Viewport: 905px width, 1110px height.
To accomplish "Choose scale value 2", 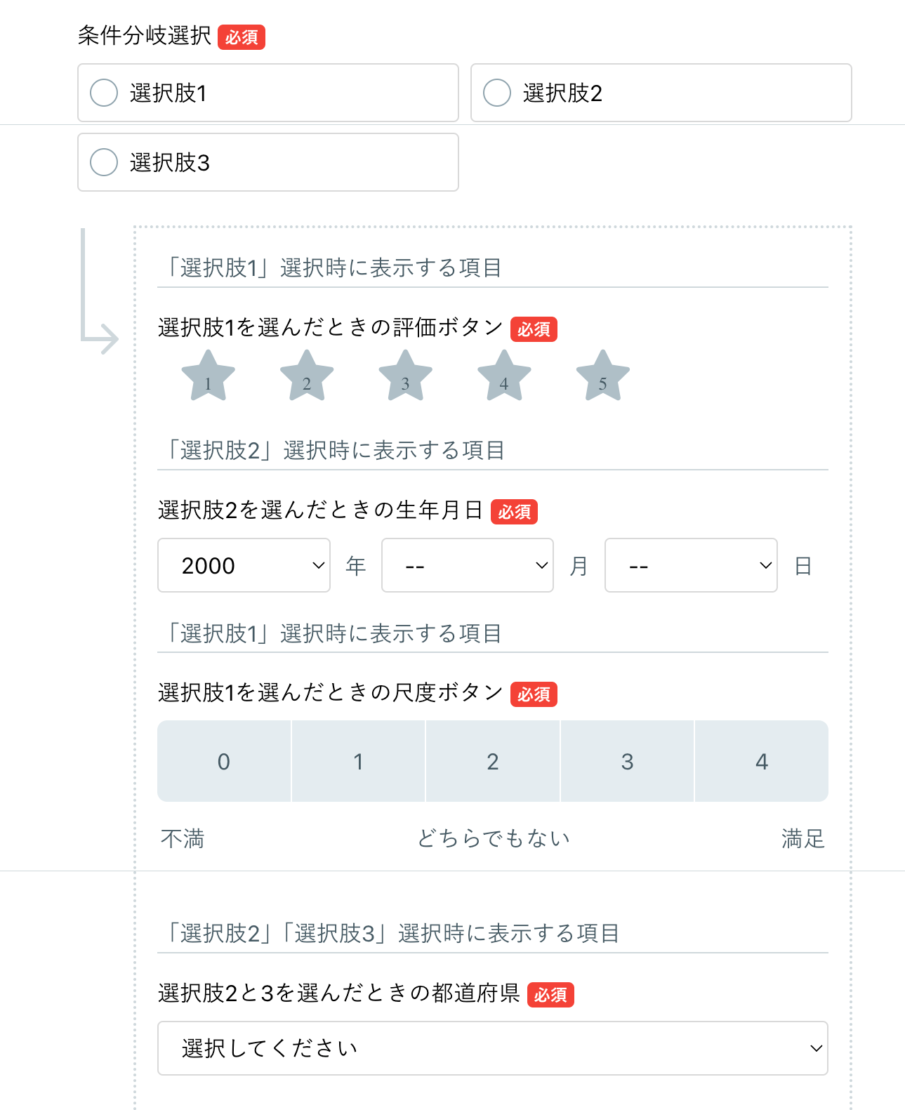I will [493, 761].
